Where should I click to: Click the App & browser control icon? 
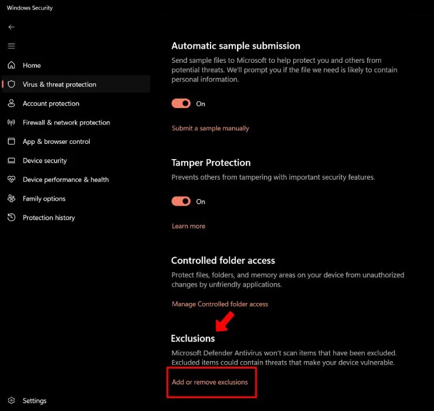point(11,142)
